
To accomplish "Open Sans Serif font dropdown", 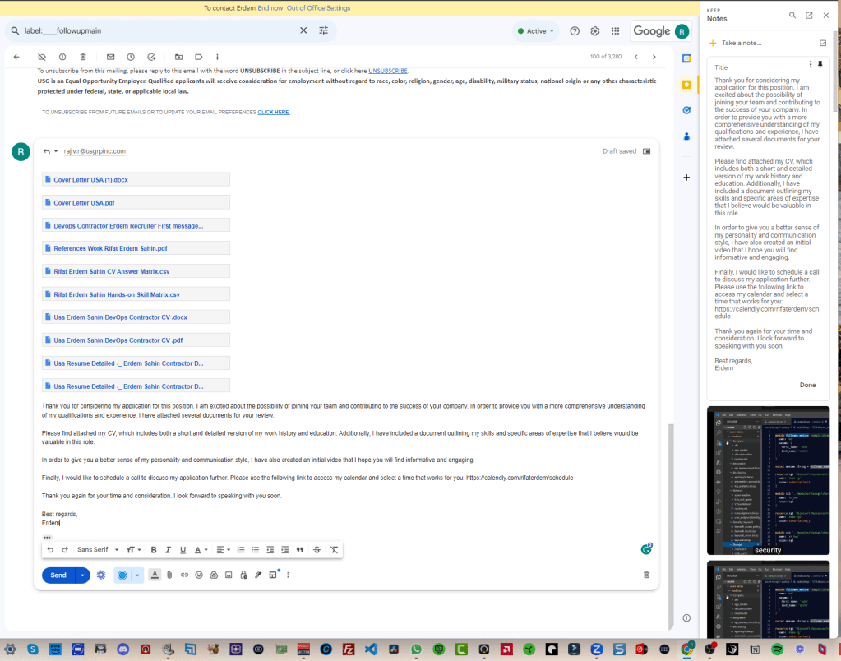I will (98, 549).
